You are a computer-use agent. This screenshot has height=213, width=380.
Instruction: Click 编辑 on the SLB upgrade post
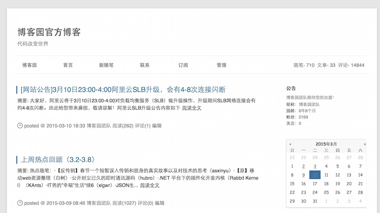point(157,126)
